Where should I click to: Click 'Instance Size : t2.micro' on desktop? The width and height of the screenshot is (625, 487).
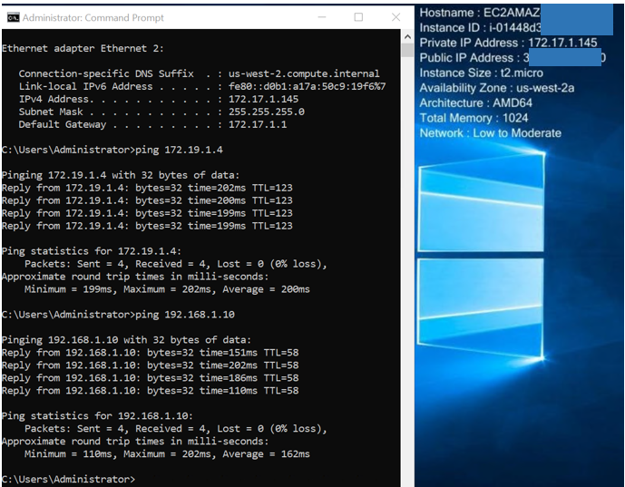coord(481,73)
